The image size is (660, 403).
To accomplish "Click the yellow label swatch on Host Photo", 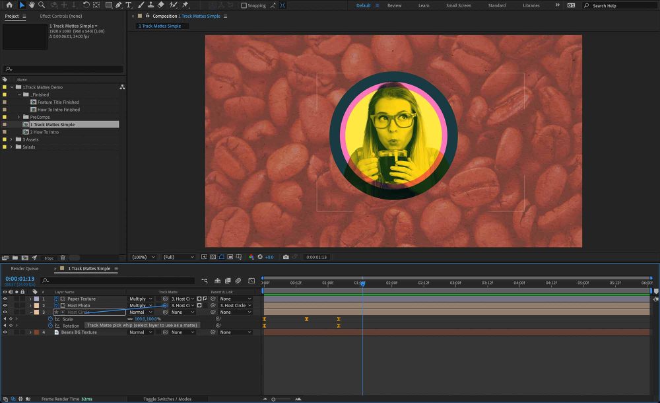I will tap(36, 305).
